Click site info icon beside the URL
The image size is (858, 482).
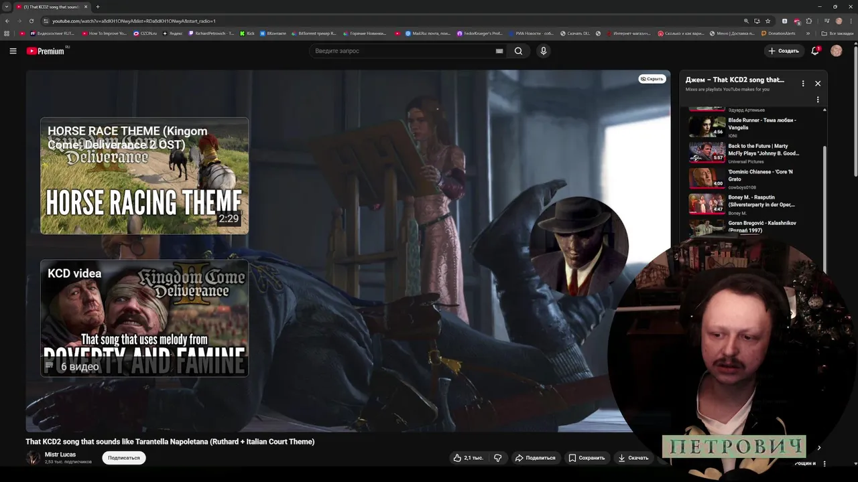[x=46, y=21]
